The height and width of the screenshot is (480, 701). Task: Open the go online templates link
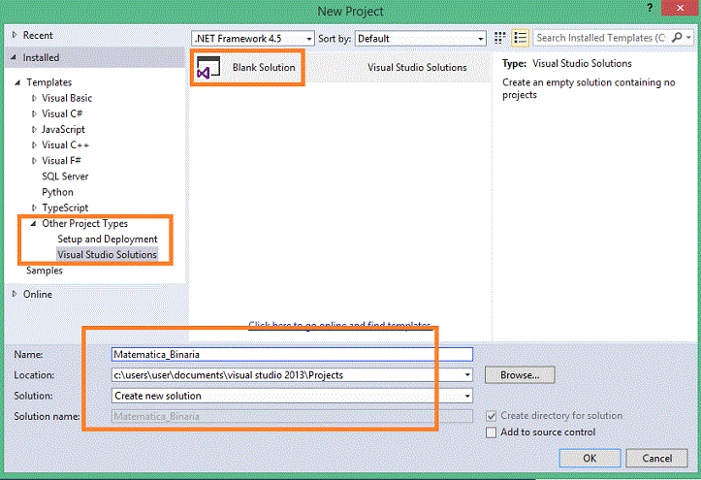(339, 325)
